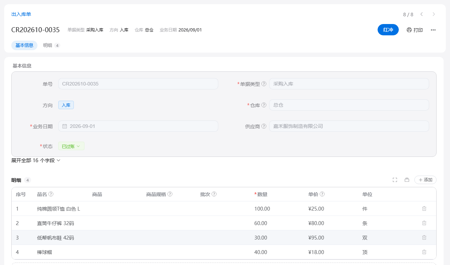This screenshot has width=450, height=265.
Task: Switch to the 基本信息 tab
Action: [24, 45]
